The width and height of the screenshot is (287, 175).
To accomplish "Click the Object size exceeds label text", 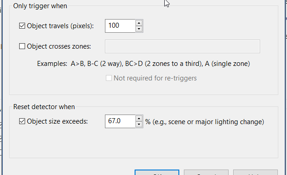I will [57, 121].
